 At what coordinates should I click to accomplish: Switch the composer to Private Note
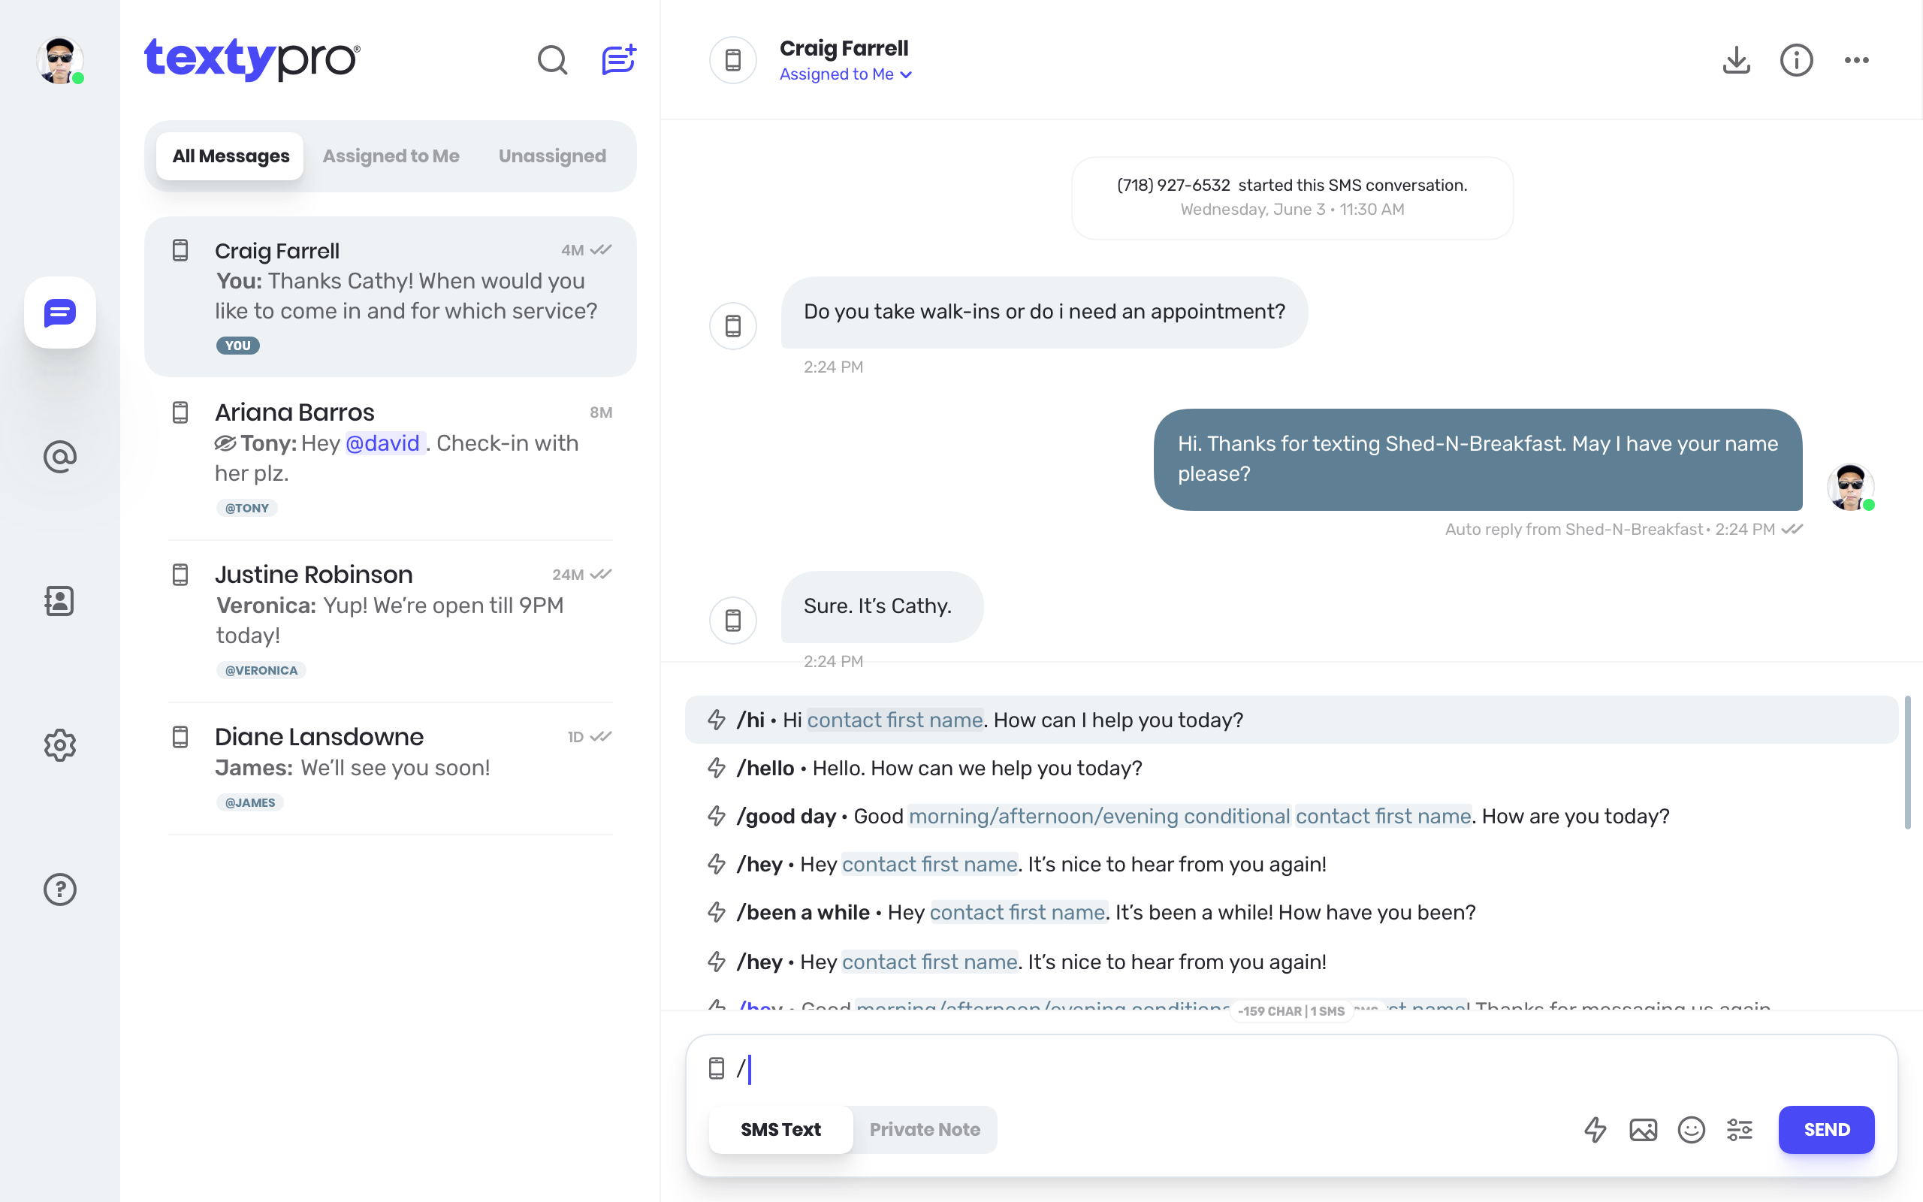click(924, 1130)
